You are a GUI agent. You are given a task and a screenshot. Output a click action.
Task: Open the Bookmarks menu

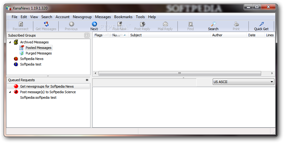[123, 17]
